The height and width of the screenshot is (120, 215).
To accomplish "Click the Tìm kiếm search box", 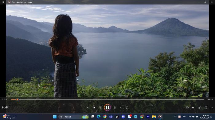I will (x=74, y=117).
